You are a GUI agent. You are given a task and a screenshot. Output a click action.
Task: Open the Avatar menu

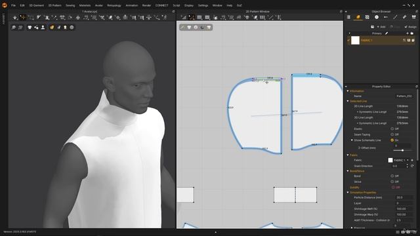point(99,5)
